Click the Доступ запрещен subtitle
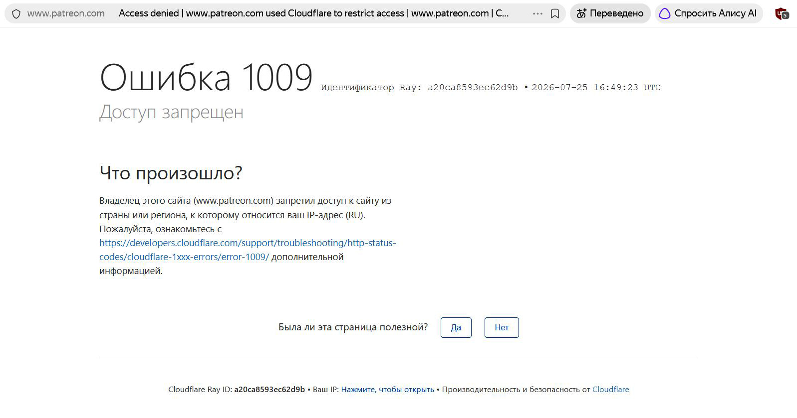797x418 pixels. click(x=171, y=113)
